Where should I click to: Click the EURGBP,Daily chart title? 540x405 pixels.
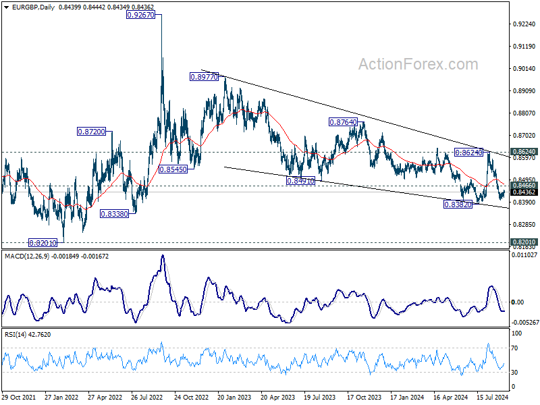33,7
